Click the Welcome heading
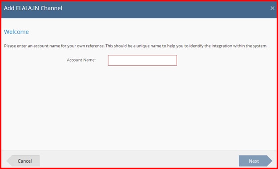The height and width of the screenshot is (169, 278). [16, 32]
